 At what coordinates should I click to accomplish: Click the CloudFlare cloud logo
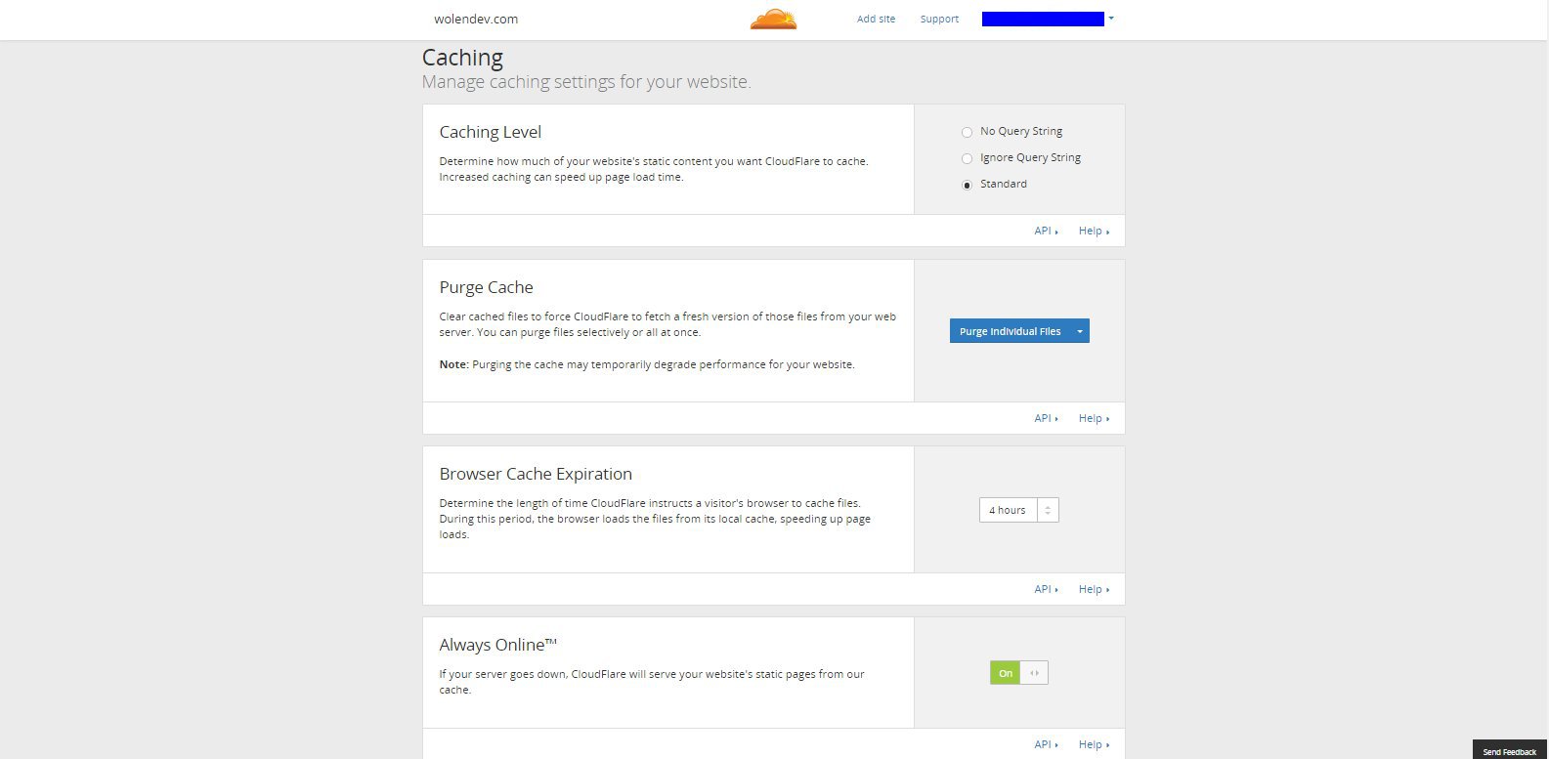click(x=773, y=19)
